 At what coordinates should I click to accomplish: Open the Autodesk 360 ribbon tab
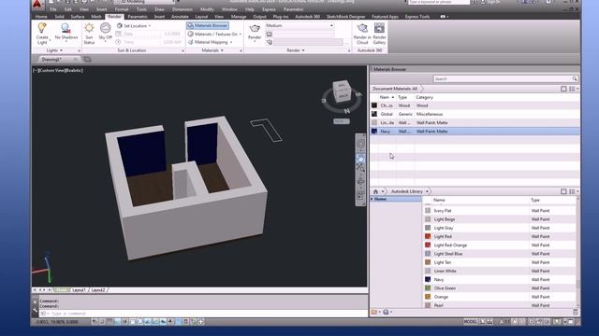(308, 17)
